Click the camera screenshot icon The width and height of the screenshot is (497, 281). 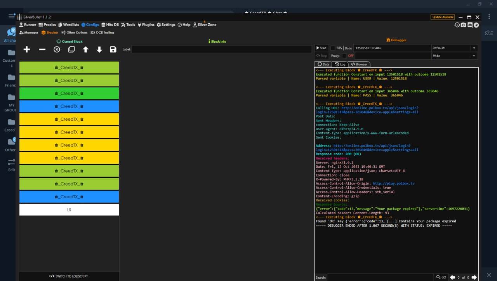(463, 25)
